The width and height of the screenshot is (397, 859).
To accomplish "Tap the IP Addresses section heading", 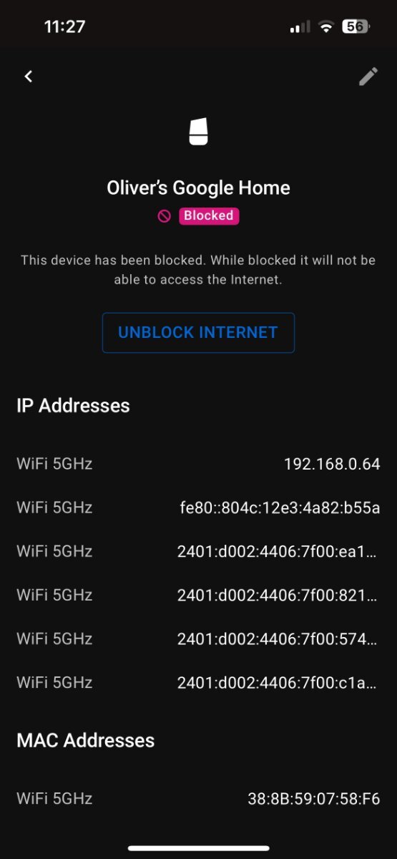I will (x=73, y=406).
